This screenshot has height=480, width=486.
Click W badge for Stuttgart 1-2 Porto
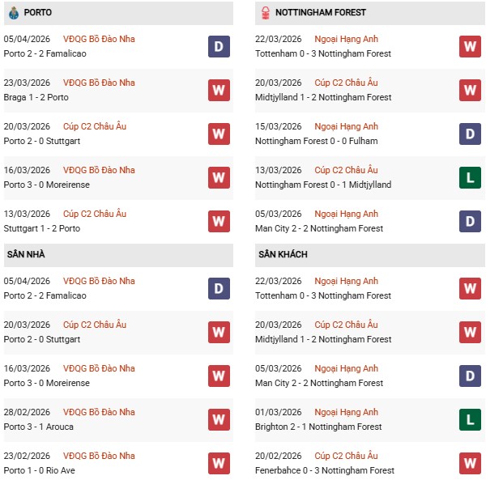218,221
